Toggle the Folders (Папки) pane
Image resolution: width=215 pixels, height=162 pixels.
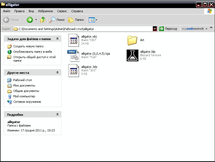pyautogui.click(x=76, y=20)
